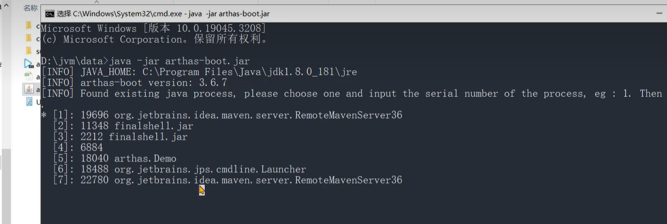Screen dimensions: 667x224
Task: Select the media file with play icon in Explorer
Action: [x=29, y=64]
